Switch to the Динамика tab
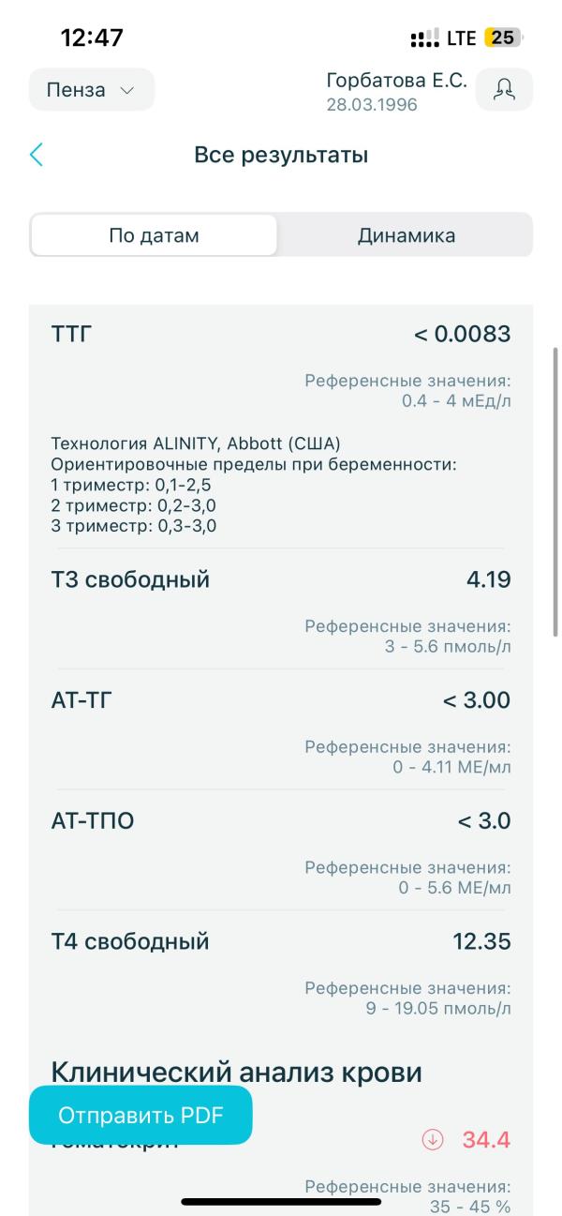This screenshot has width=562, height=1216. [x=407, y=235]
